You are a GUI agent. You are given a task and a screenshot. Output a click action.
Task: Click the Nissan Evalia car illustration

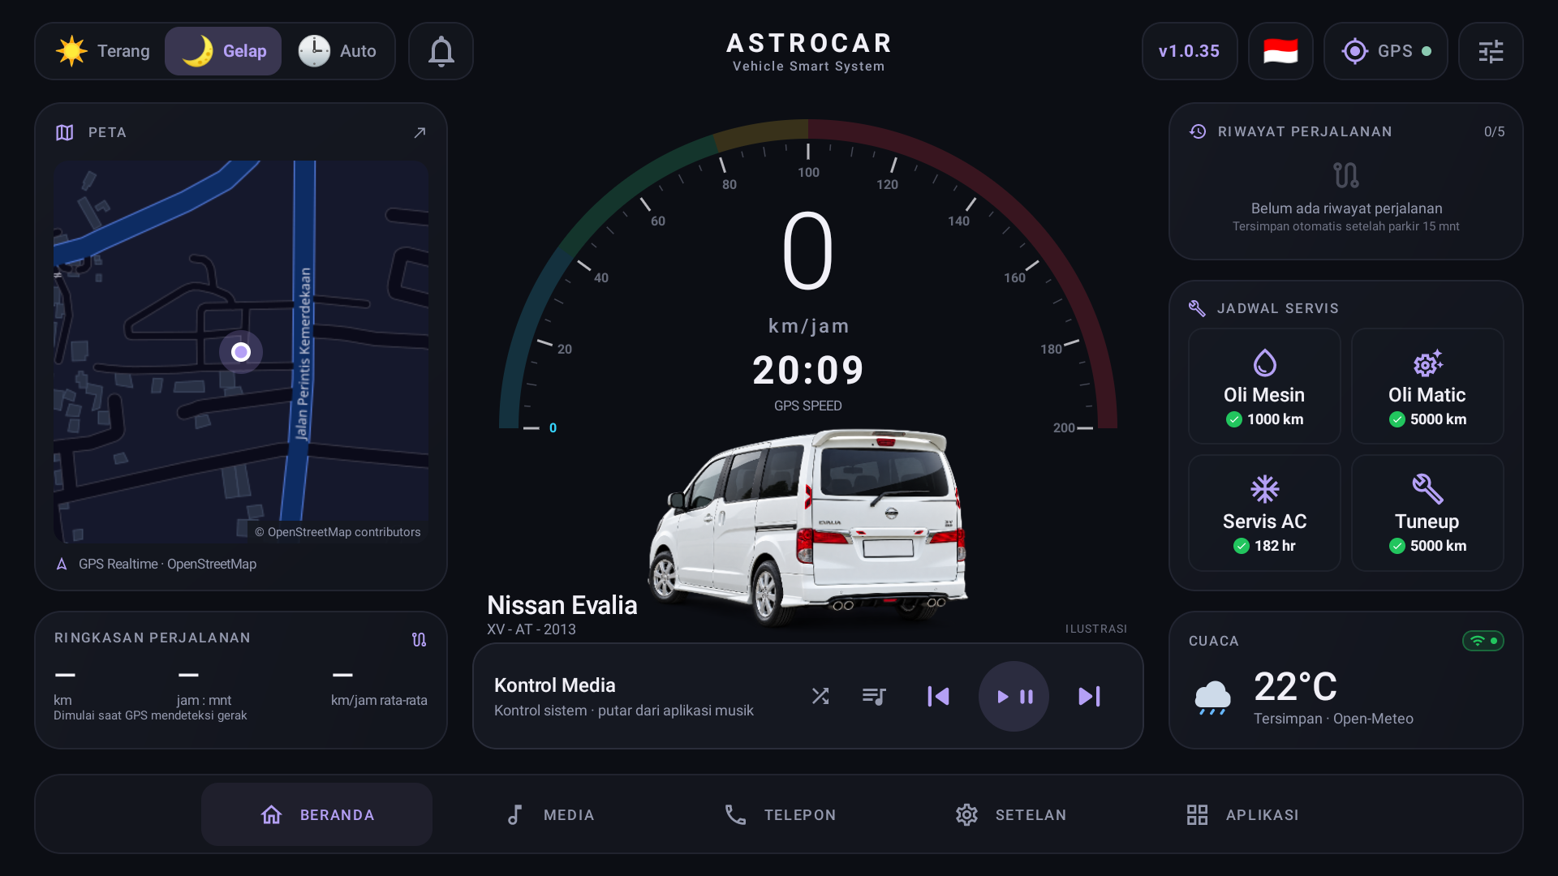807,527
